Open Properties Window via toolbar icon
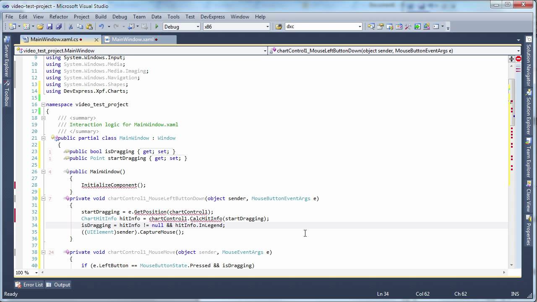Viewport: 537px width, 302px height. point(381,26)
